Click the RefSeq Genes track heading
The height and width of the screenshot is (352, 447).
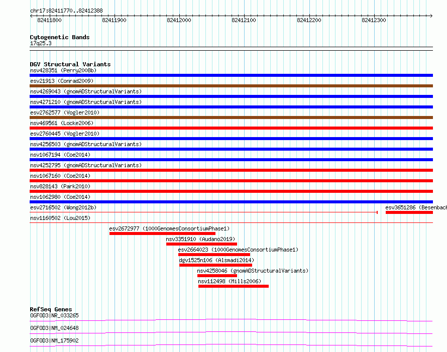pos(51,309)
